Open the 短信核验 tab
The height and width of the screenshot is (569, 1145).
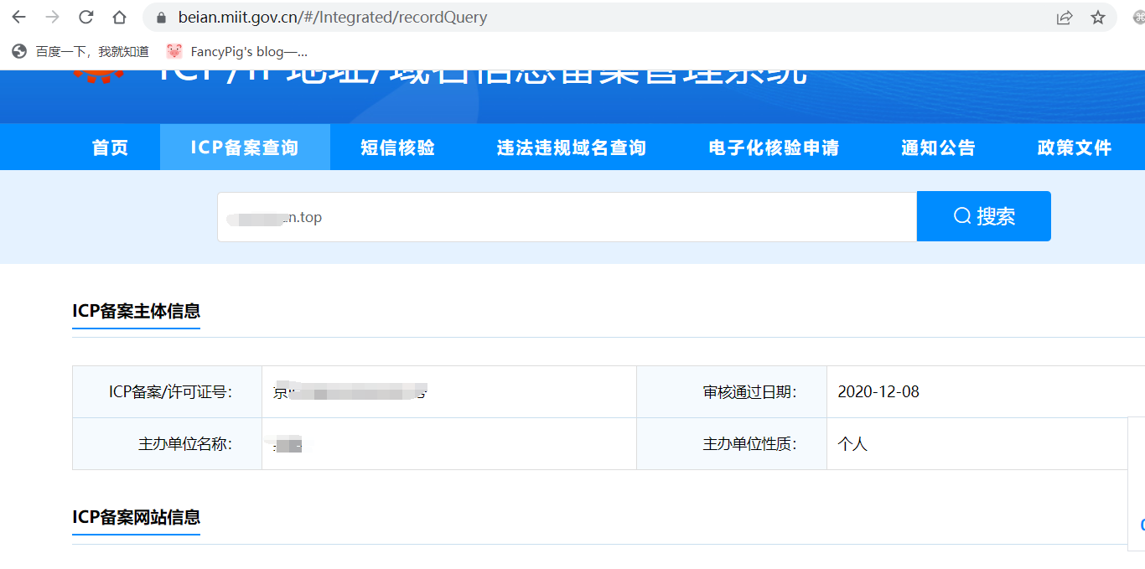398,147
